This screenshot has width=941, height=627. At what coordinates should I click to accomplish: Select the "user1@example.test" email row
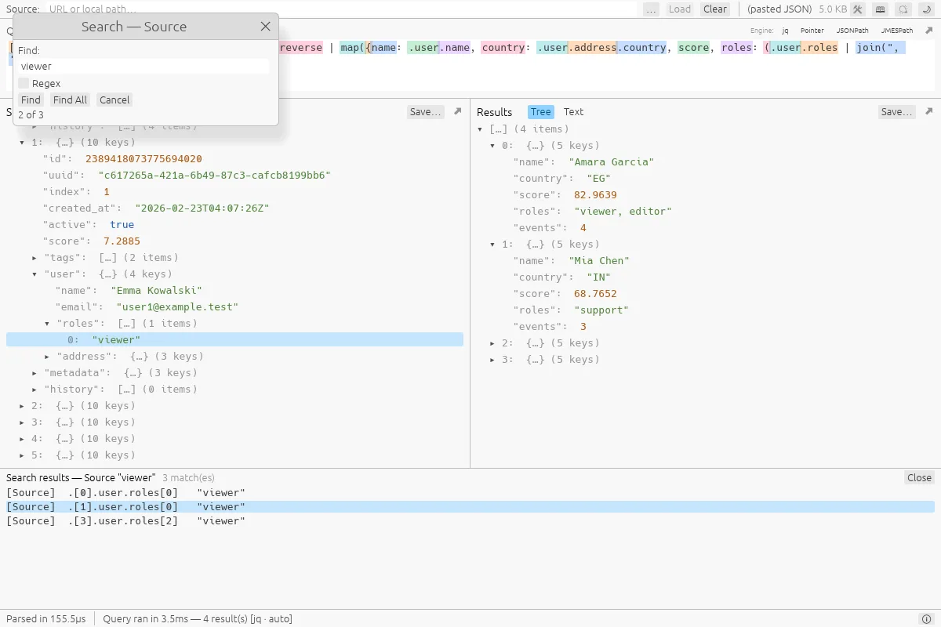(234, 307)
